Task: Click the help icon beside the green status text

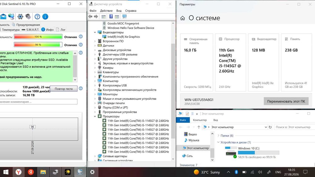Action: [81, 53]
